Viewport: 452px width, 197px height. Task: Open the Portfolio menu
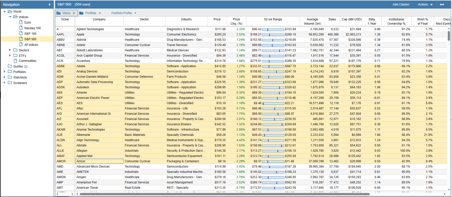click(90, 13)
